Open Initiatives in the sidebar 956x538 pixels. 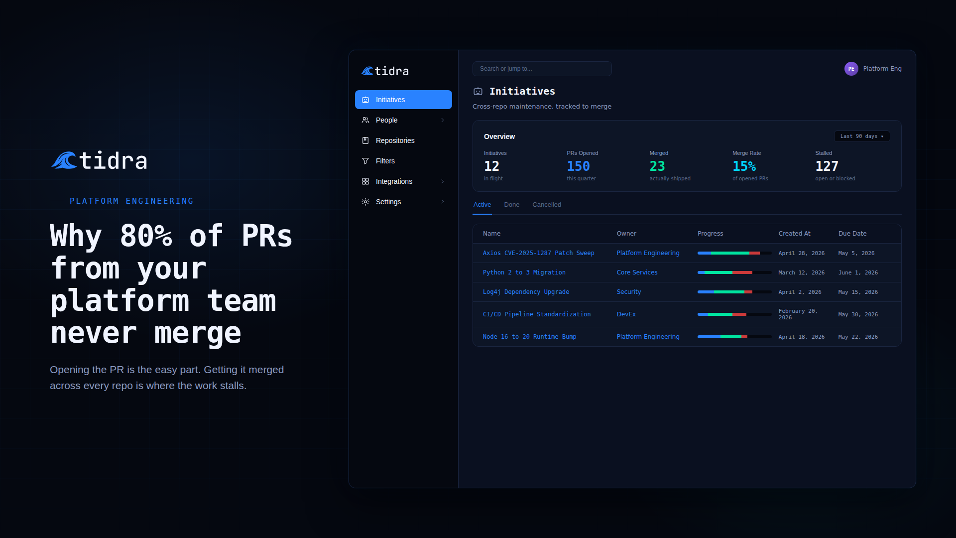403,100
